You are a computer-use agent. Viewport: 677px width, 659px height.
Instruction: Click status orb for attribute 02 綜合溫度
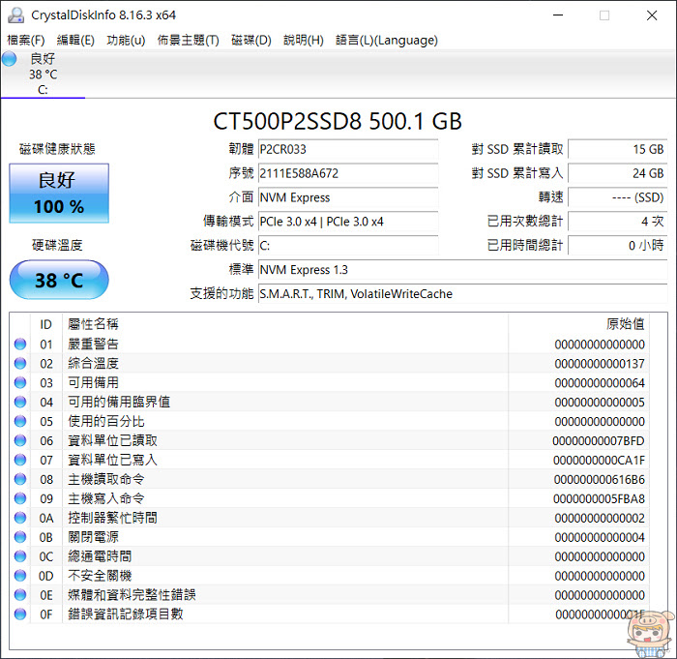[20, 364]
